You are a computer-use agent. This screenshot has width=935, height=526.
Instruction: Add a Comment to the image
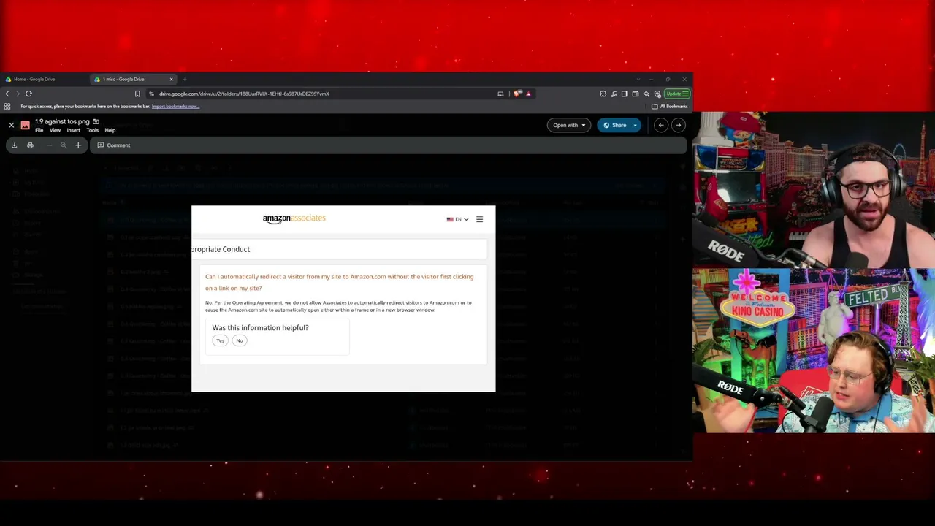point(114,145)
